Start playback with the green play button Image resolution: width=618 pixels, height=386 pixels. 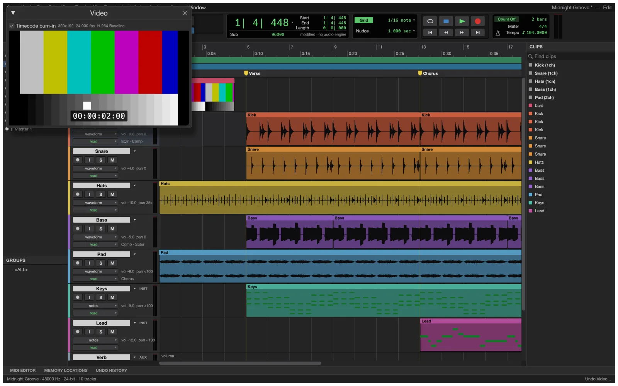pyautogui.click(x=462, y=21)
